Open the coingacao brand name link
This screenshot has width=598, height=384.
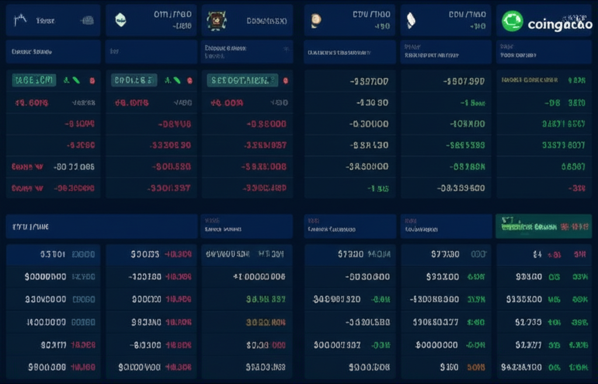(559, 25)
